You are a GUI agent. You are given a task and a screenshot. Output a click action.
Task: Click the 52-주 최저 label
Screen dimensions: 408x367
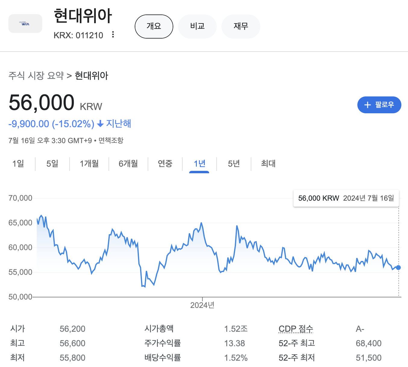(297, 358)
